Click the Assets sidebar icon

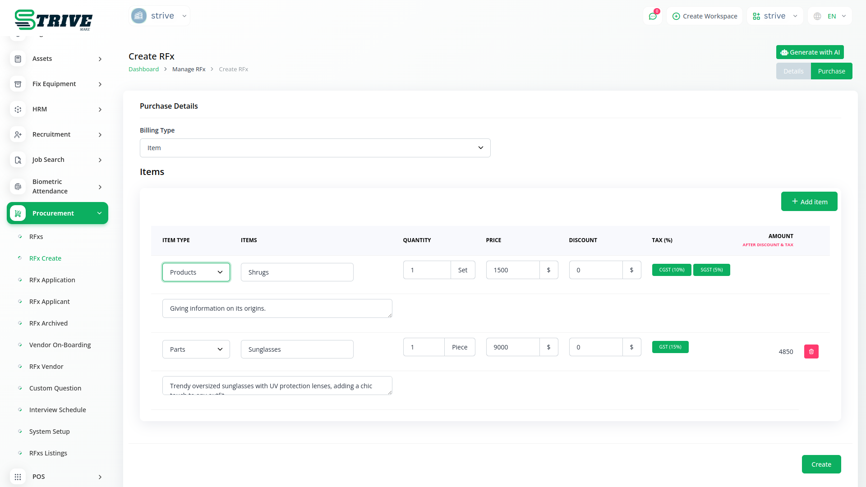(x=18, y=59)
